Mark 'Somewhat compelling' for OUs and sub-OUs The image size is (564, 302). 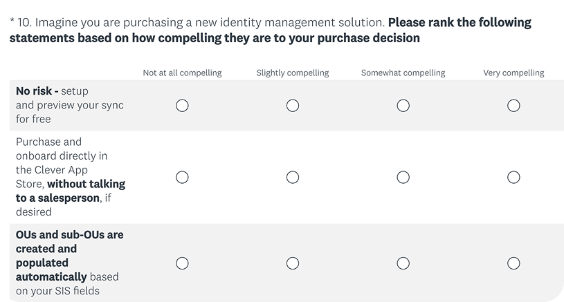click(403, 263)
